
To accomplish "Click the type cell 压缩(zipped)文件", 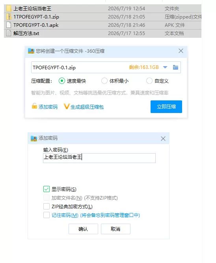I will coord(183,17).
